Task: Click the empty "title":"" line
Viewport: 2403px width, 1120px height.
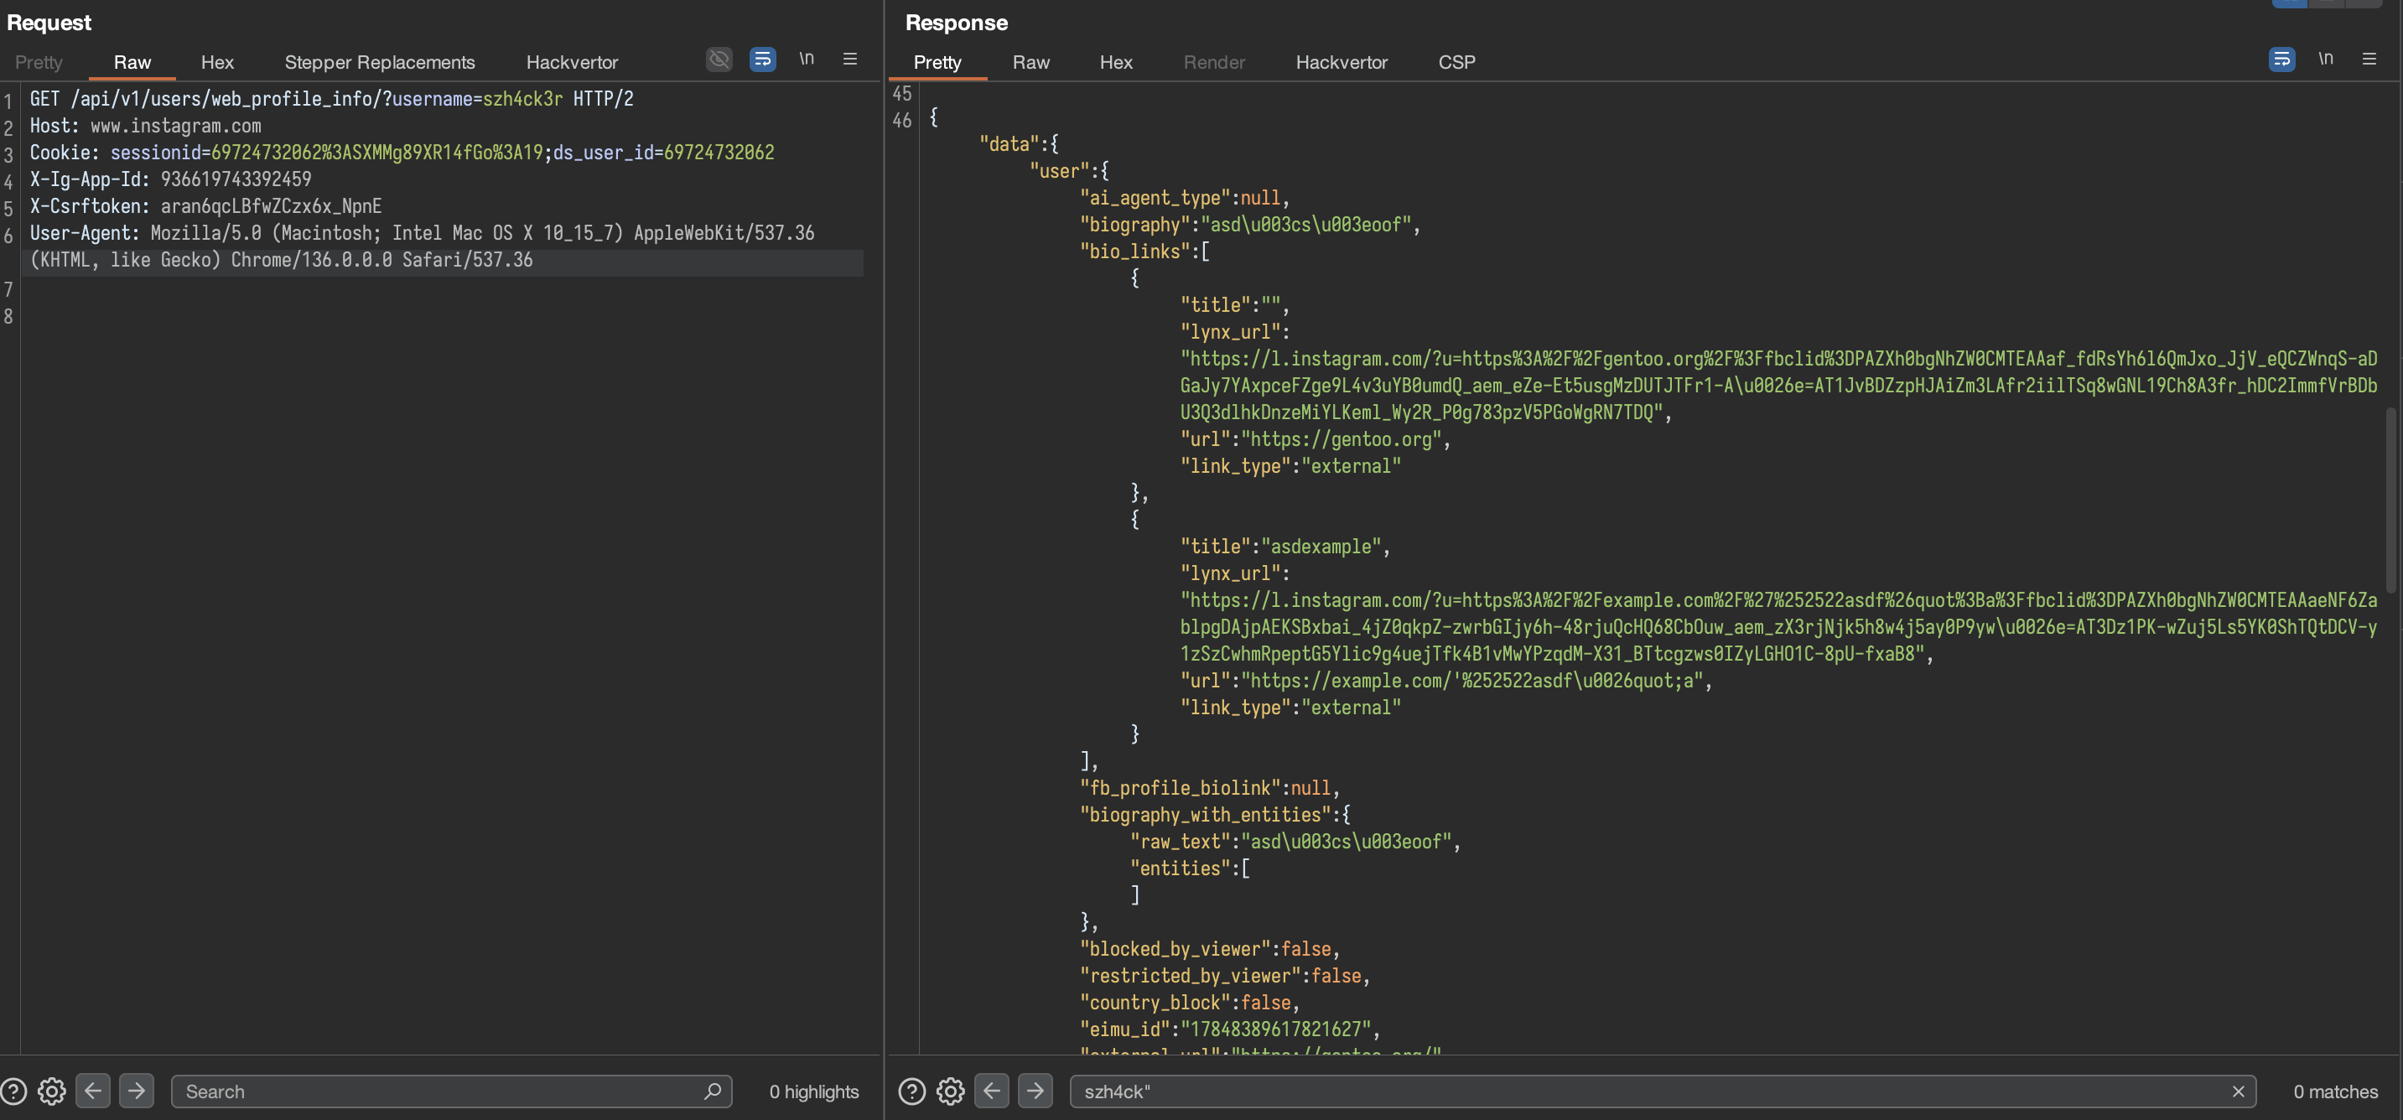Action: 1235,305
